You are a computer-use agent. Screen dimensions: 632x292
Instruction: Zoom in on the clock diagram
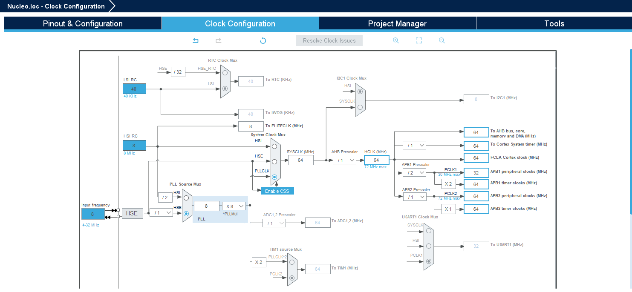click(x=395, y=40)
